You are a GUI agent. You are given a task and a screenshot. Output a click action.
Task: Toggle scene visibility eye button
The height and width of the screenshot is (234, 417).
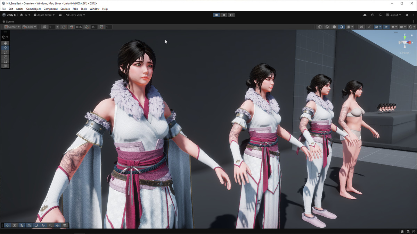coord(386,27)
